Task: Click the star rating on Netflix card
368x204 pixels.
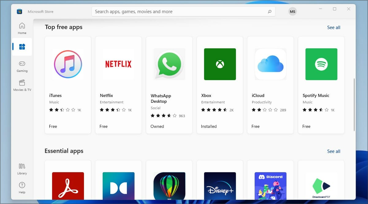Action: (113, 110)
